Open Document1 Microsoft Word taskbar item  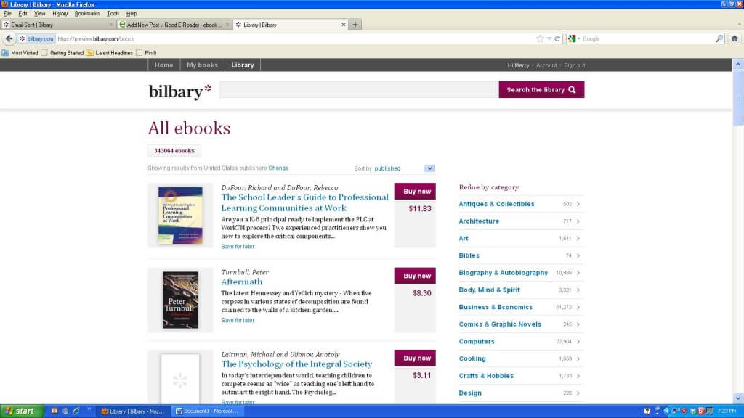pos(207,411)
